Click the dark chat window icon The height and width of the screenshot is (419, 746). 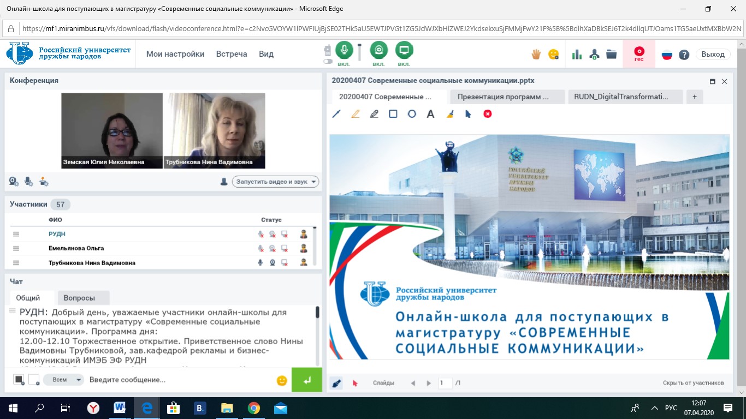pyautogui.click(x=19, y=380)
